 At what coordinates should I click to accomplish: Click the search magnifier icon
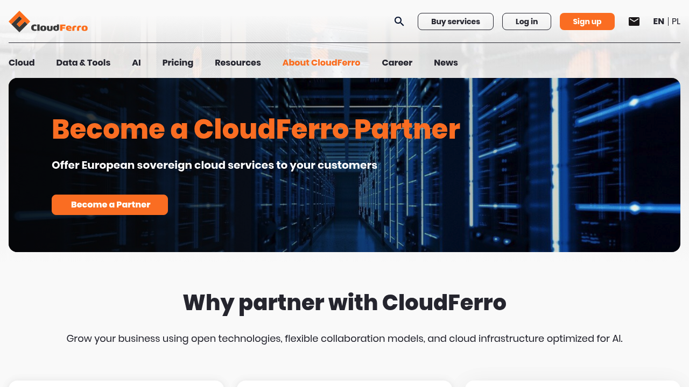[398, 21]
